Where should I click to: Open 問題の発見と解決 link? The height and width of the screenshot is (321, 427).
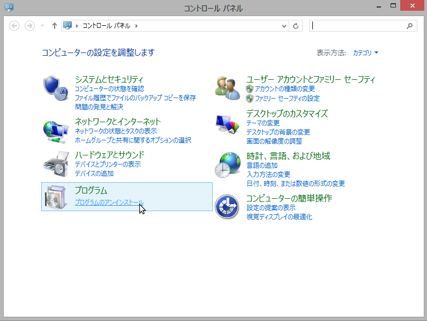pos(99,107)
